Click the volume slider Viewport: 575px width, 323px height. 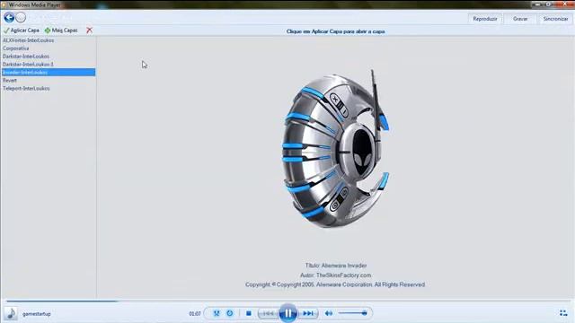[352, 313]
